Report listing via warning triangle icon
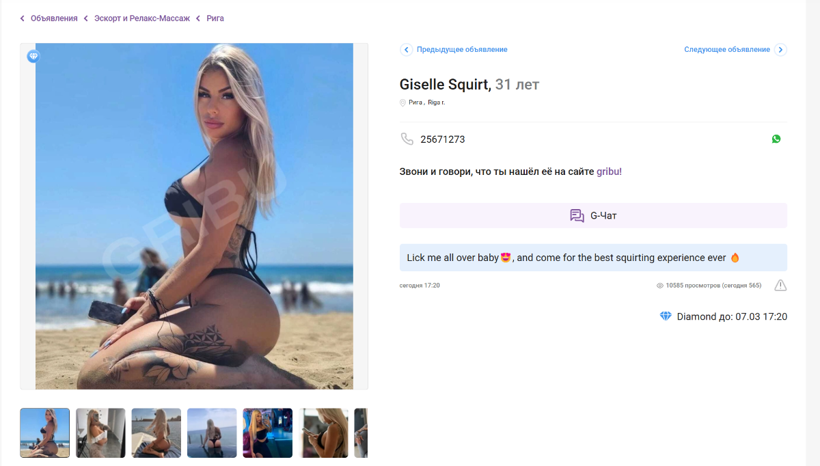 tap(780, 285)
